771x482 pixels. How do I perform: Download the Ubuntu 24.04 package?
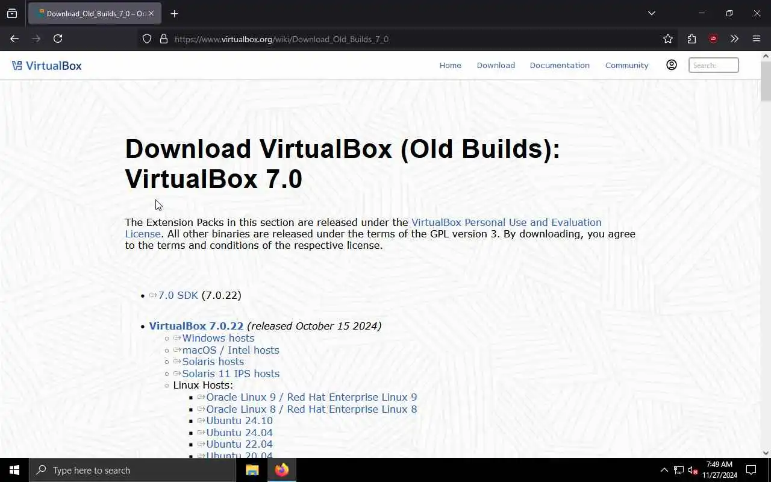(x=239, y=433)
